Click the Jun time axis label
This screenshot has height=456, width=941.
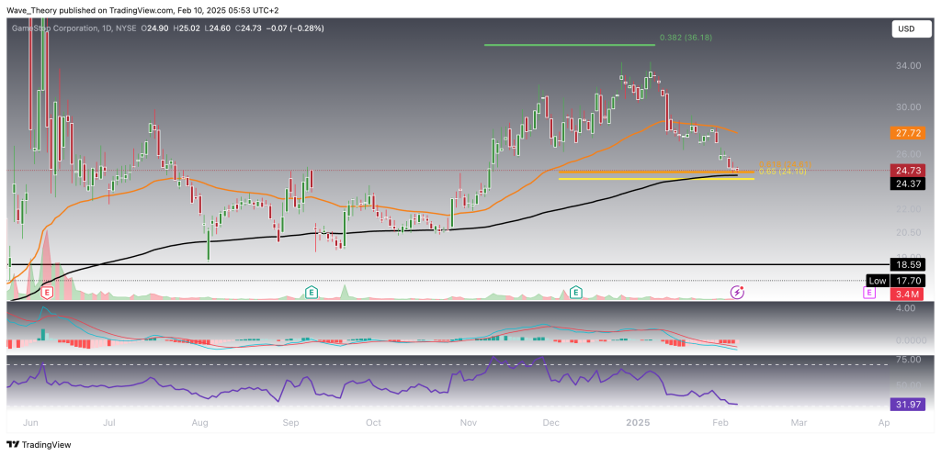[28, 422]
